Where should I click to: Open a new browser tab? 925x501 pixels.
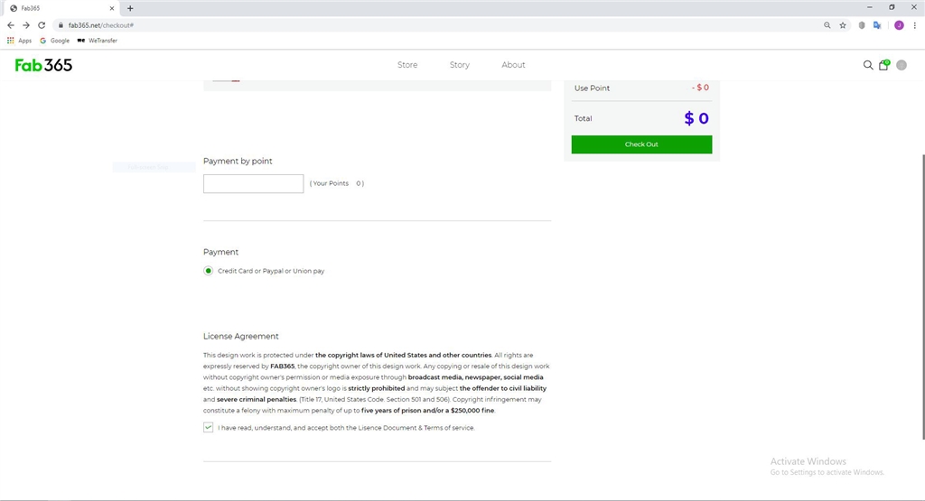[130, 8]
